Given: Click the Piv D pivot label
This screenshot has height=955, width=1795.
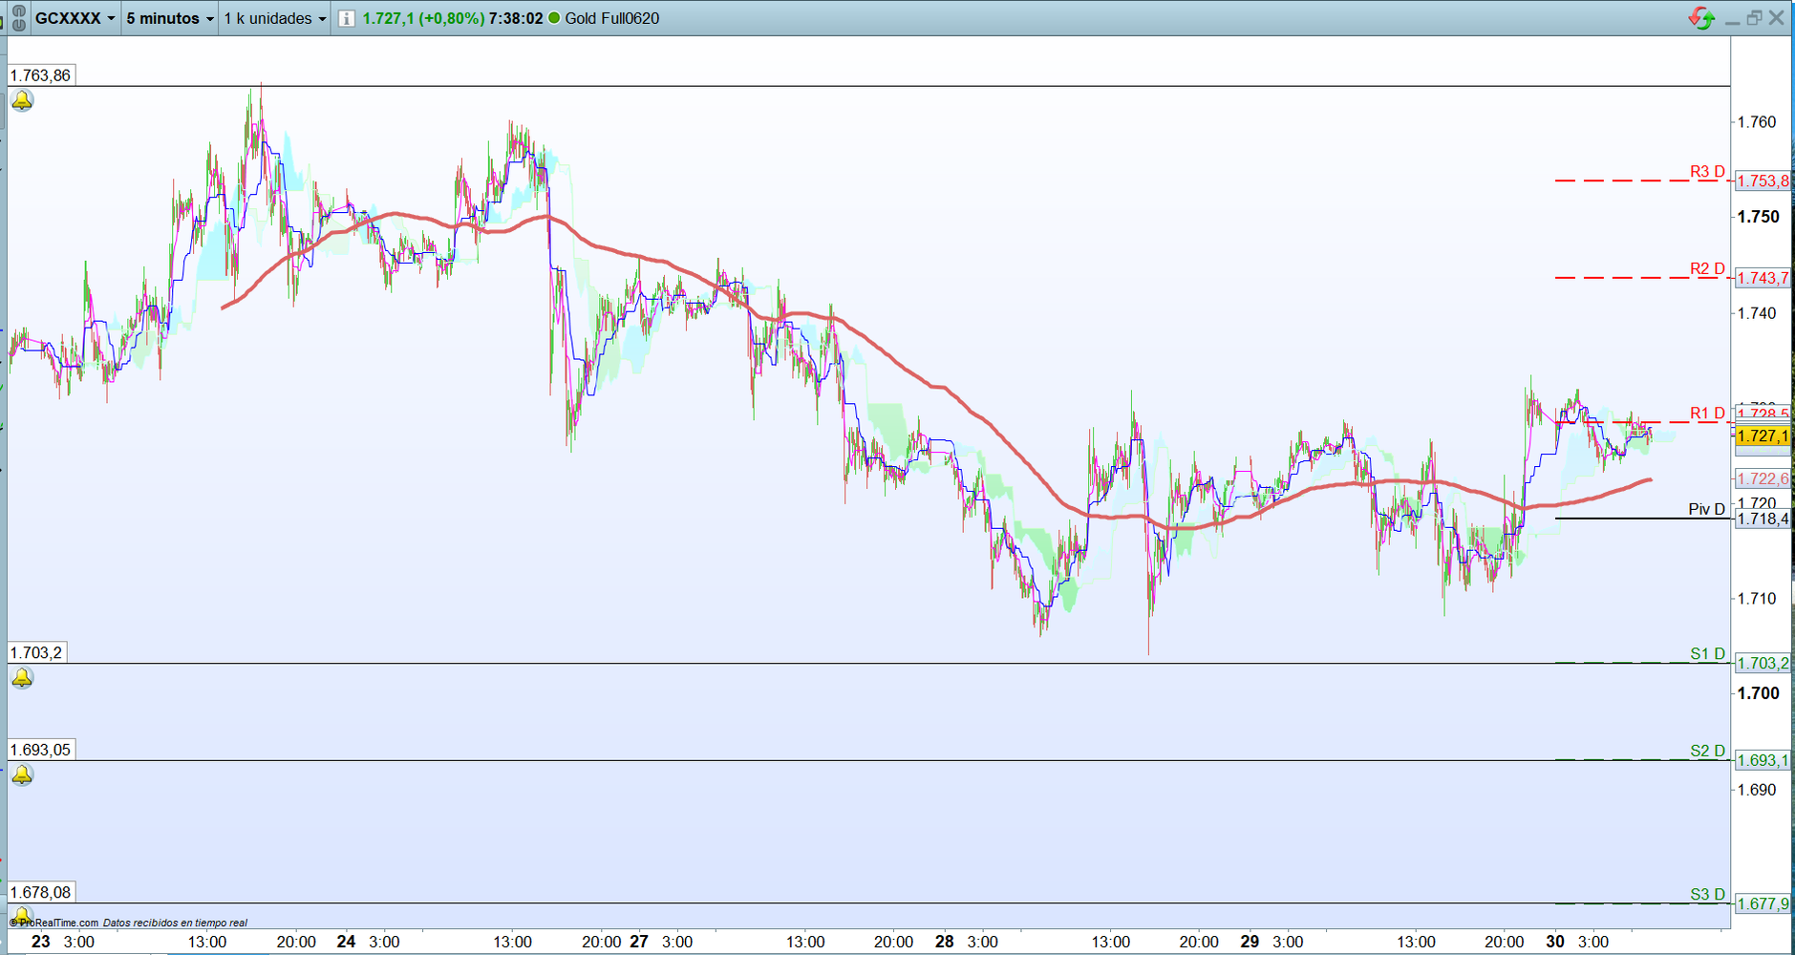Looking at the screenshot, I should click(x=1706, y=509).
